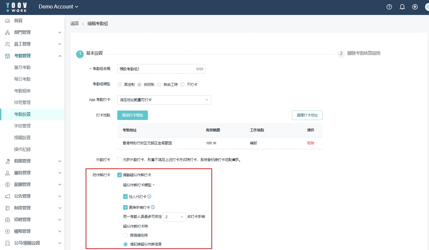This screenshot has width=429, height=250.
Task: Click the 首頁 home icon in sidebar
Action: pyautogui.click(x=7, y=21)
